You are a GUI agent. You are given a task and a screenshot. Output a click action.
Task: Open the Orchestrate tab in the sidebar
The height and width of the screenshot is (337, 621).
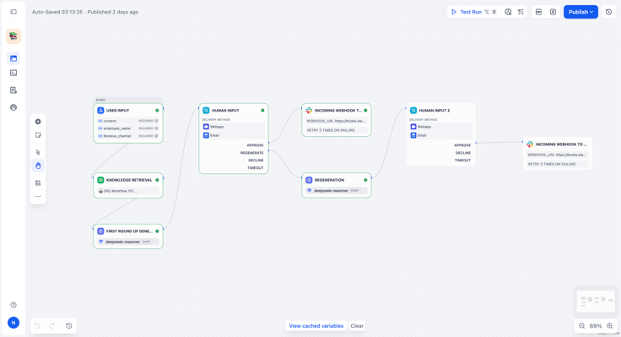pyautogui.click(x=13, y=58)
